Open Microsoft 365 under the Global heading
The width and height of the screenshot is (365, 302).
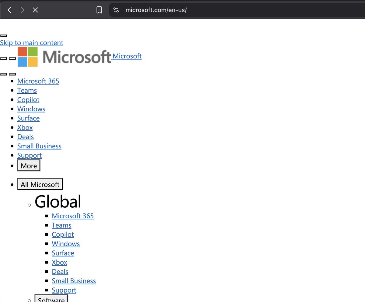click(x=73, y=216)
